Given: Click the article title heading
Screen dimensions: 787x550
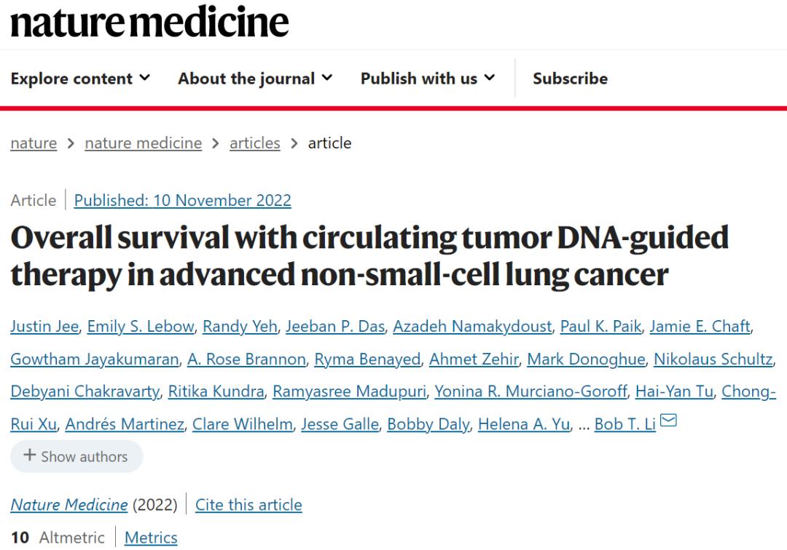Looking at the screenshot, I should pos(369,256).
